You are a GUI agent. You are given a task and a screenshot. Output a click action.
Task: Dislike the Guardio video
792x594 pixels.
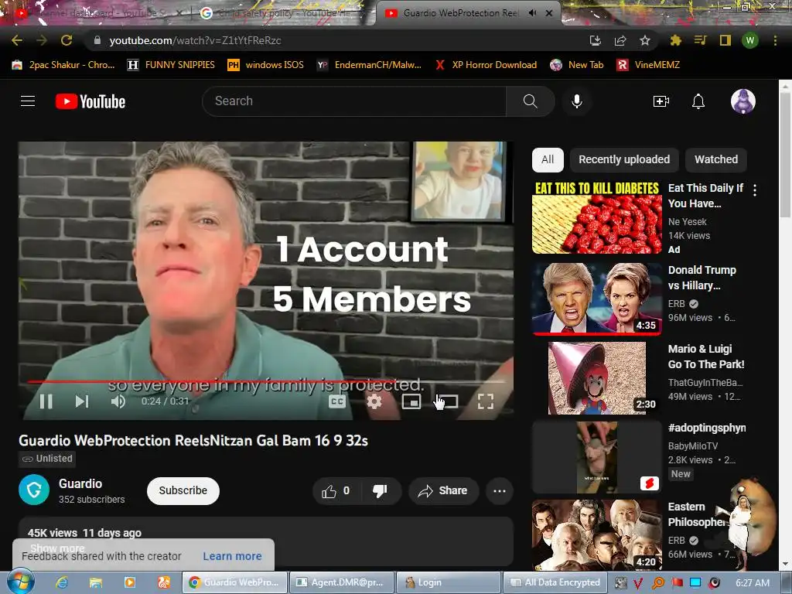380,490
